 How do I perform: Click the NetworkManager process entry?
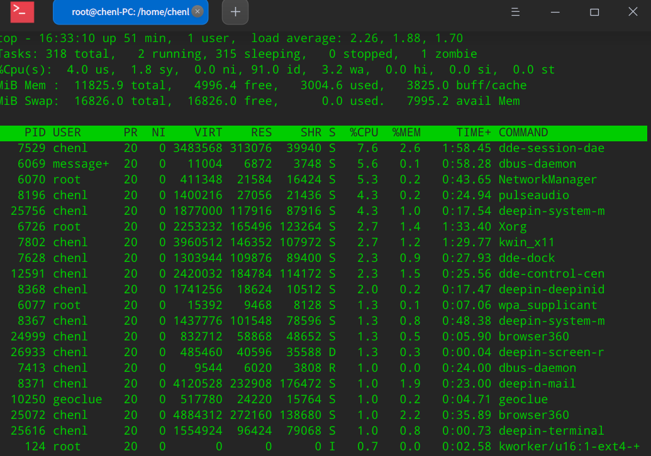(x=547, y=180)
